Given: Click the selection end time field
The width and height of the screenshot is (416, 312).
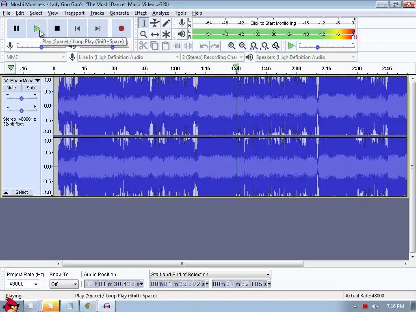Looking at the screenshot, I should [x=241, y=284].
